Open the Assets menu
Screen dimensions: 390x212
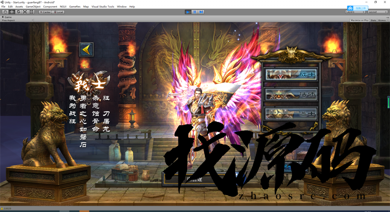19,7
